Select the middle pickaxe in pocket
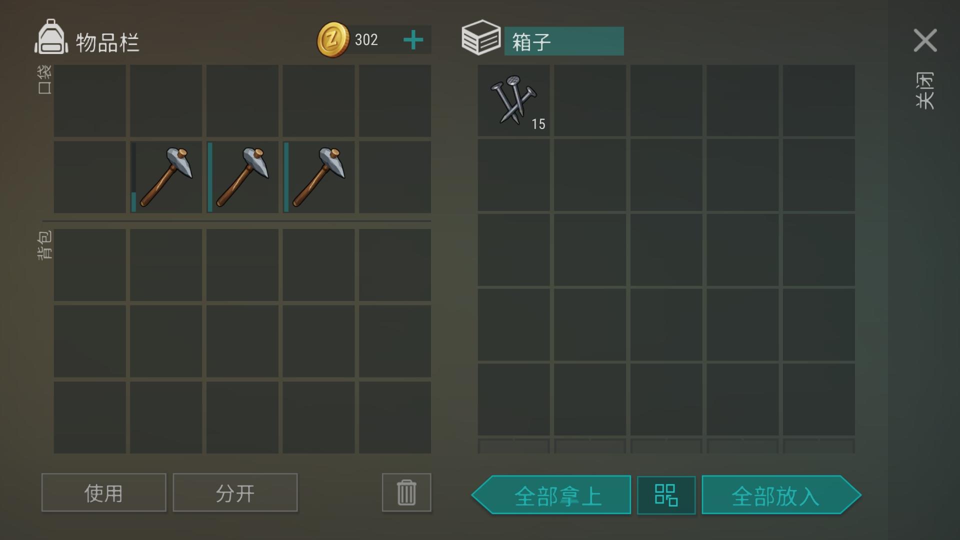Image resolution: width=960 pixels, height=540 pixels. coord(242,177)
